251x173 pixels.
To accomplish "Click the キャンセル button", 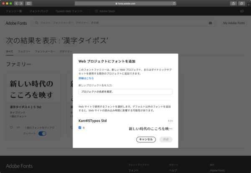I will pos(146,139).
